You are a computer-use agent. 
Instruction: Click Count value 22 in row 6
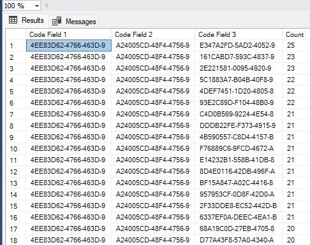tap(296, 102)
